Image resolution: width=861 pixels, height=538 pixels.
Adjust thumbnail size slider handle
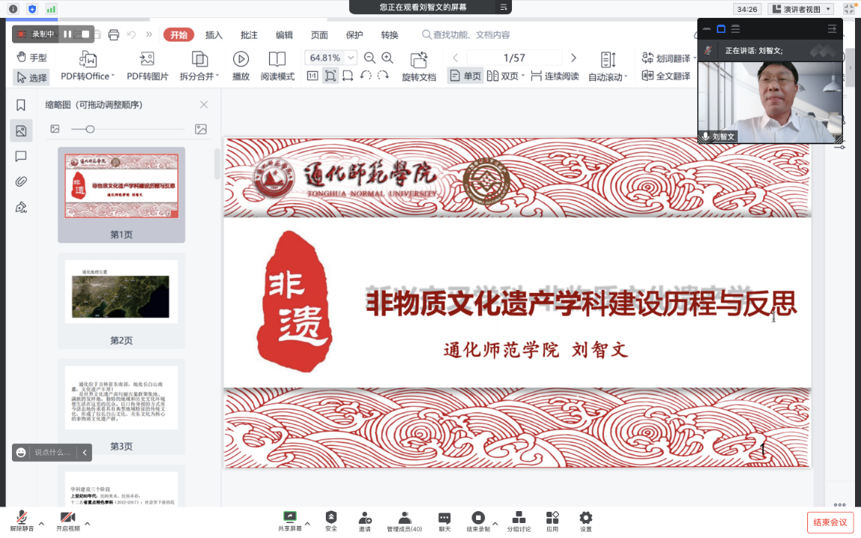pyautogui.click(x=90, y=129)
